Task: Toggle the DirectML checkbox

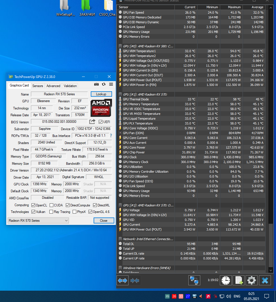Action: pos(95,205)
